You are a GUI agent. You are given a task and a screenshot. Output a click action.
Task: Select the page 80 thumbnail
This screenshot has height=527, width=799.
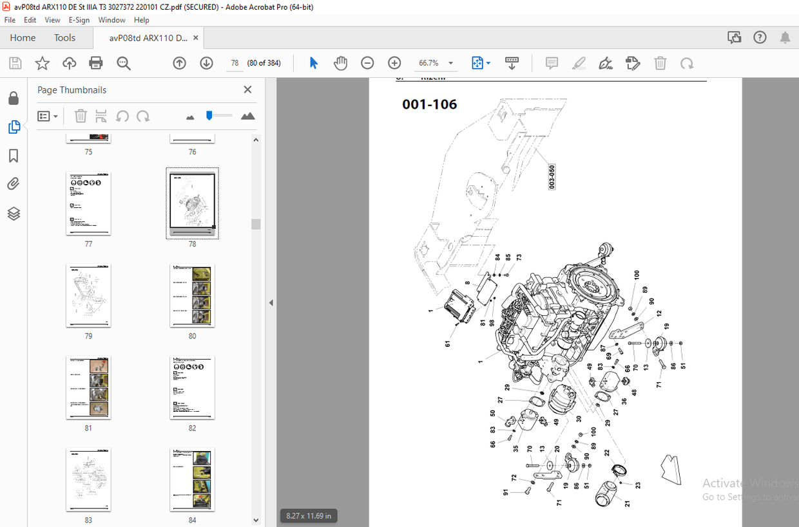coord(192,296)
